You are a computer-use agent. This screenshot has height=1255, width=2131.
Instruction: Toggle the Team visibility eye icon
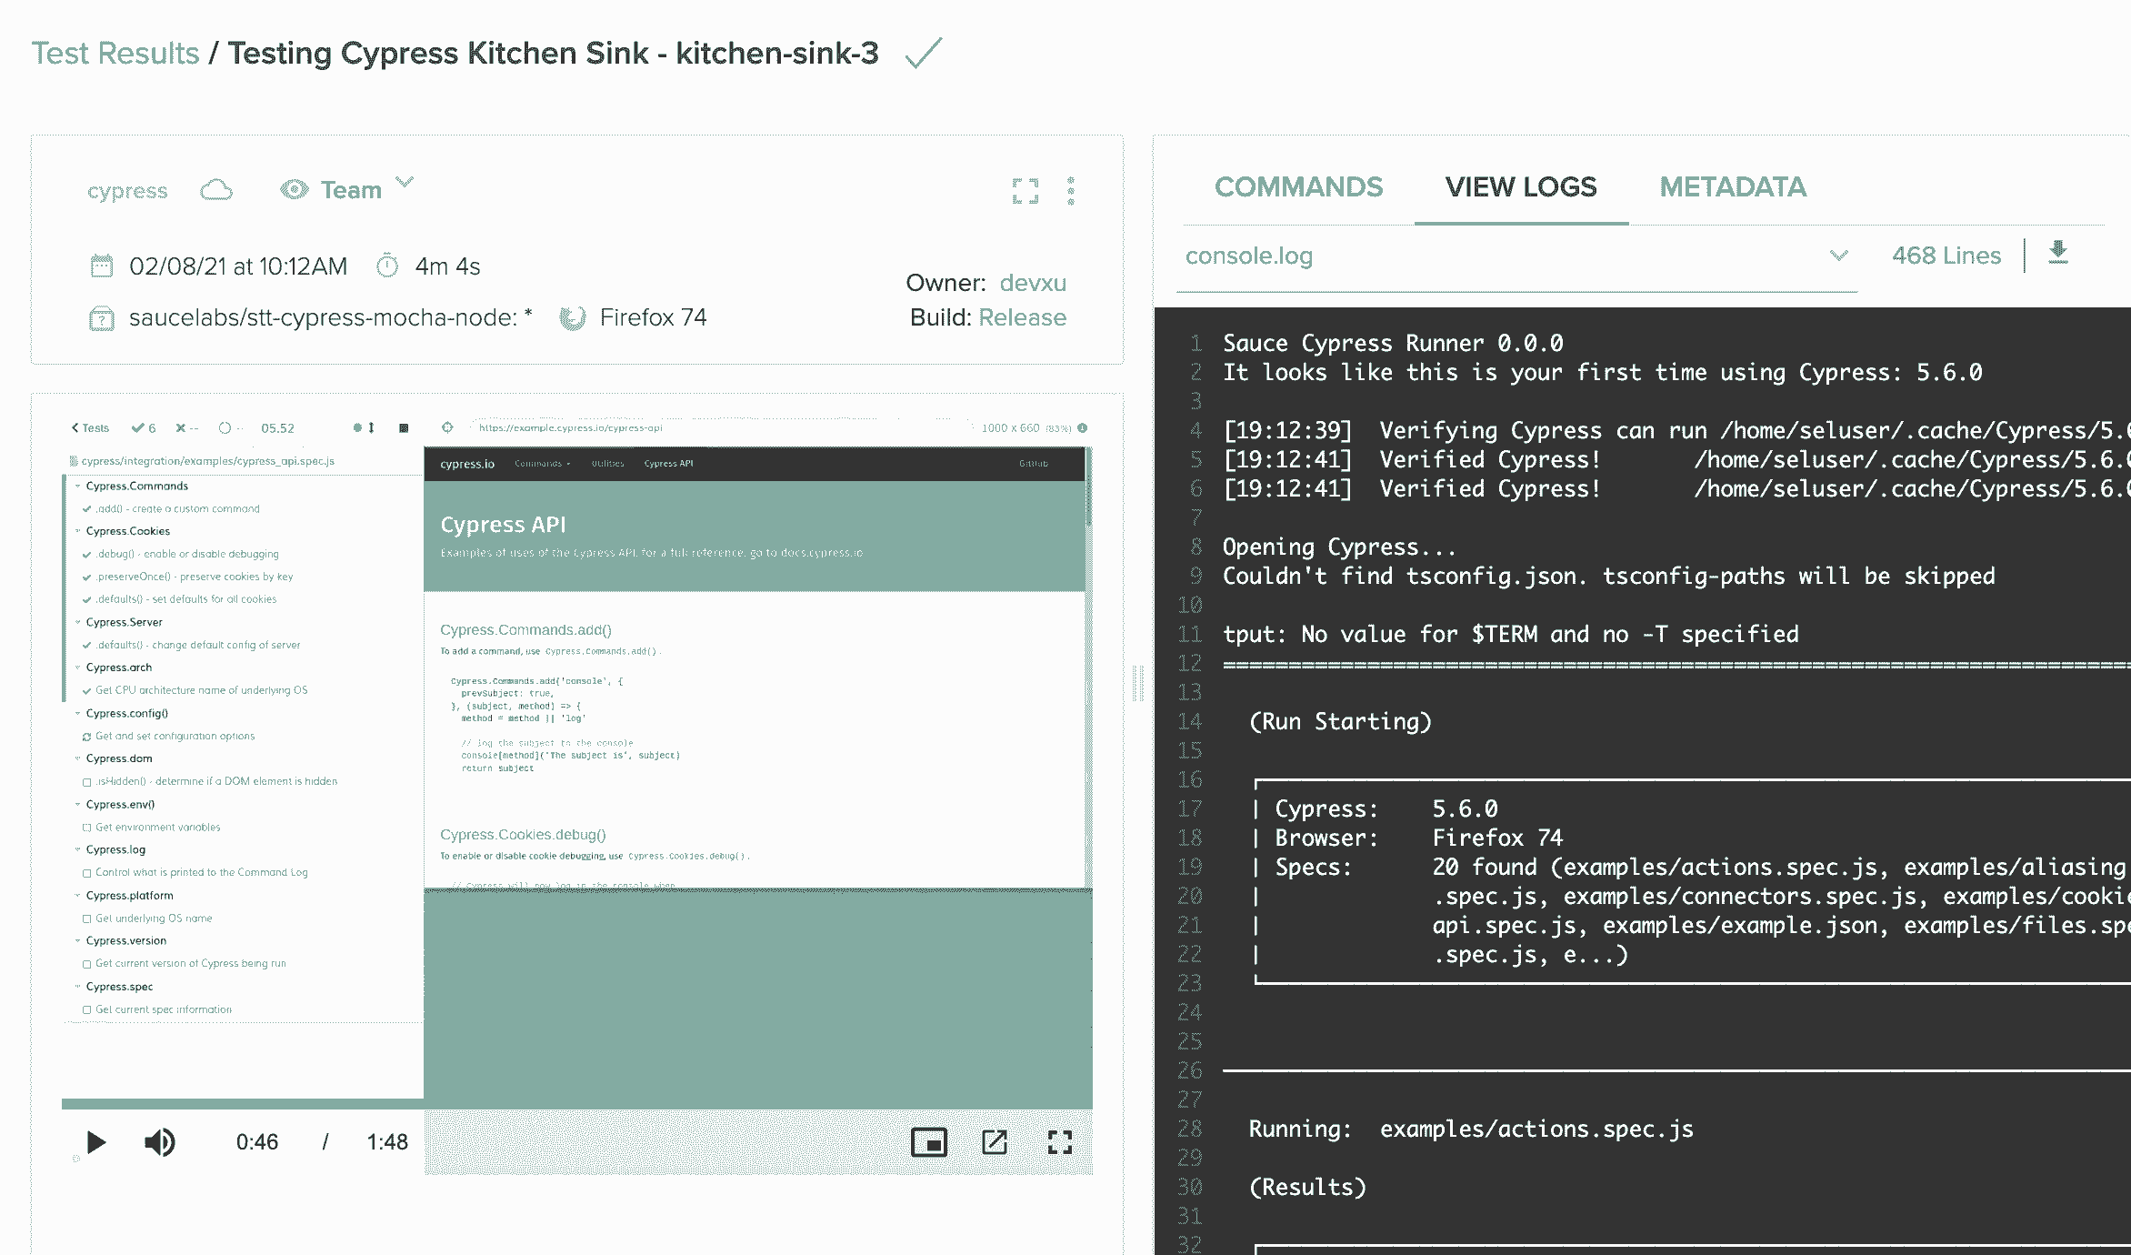[295, 189]
